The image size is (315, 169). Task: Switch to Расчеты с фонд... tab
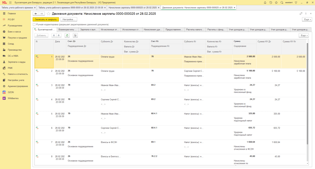point(216,30)
